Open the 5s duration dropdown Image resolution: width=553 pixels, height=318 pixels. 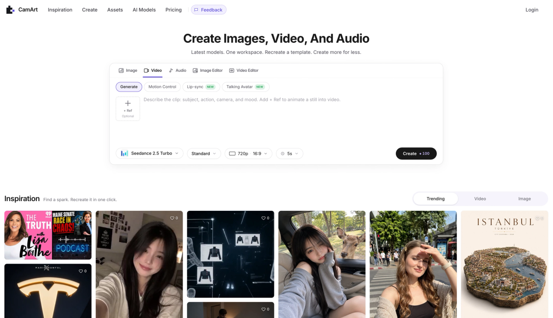tap(289, 153)
